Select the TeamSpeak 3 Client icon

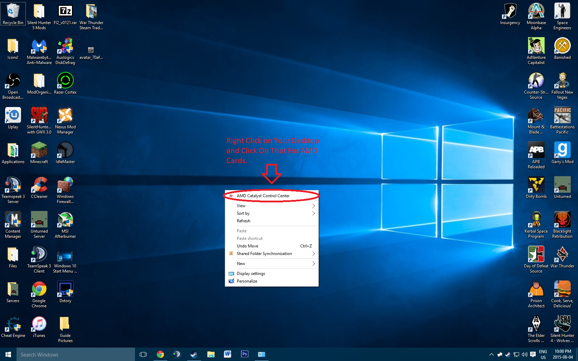39,260
